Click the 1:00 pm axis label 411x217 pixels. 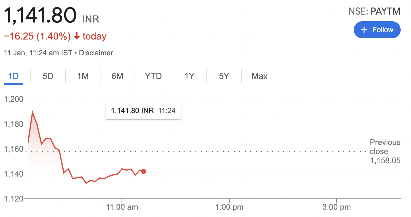click(229, 208)
